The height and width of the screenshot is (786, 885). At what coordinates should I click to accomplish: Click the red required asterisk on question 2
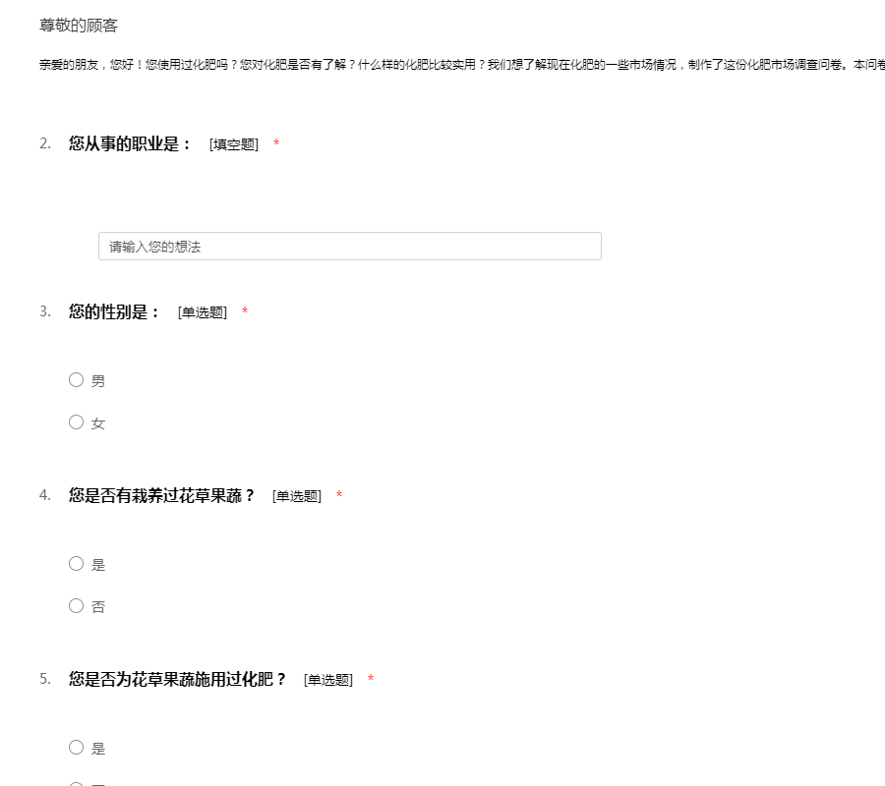coord(276,145)
